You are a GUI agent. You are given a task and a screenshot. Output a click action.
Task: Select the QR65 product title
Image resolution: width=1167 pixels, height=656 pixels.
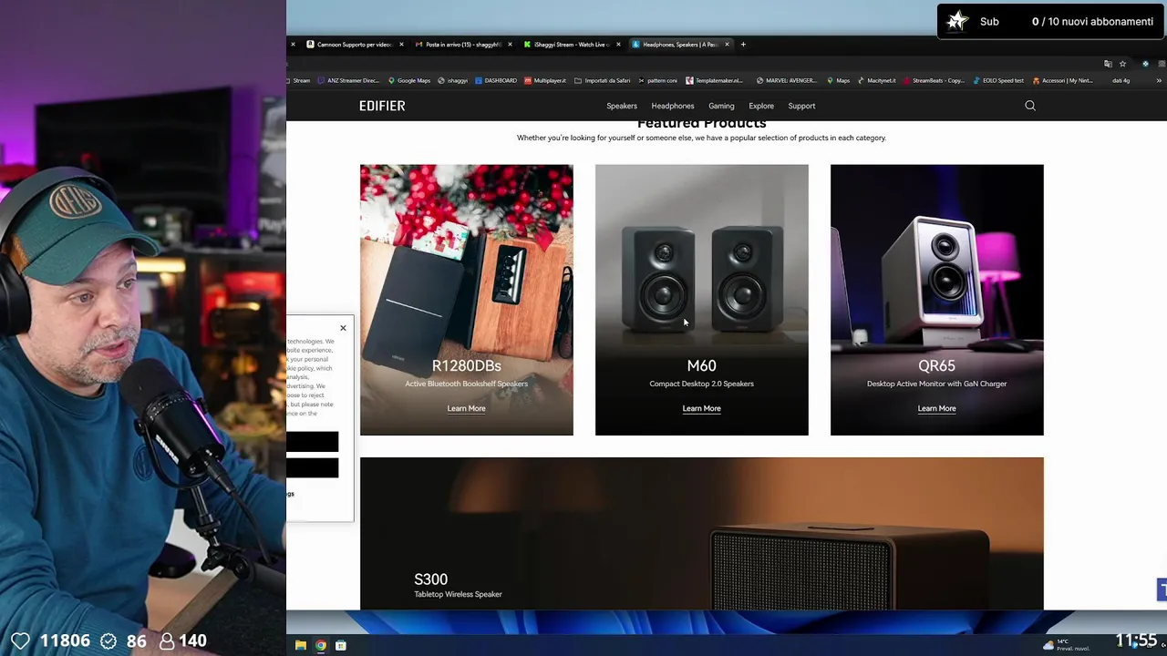click(936, 365)
